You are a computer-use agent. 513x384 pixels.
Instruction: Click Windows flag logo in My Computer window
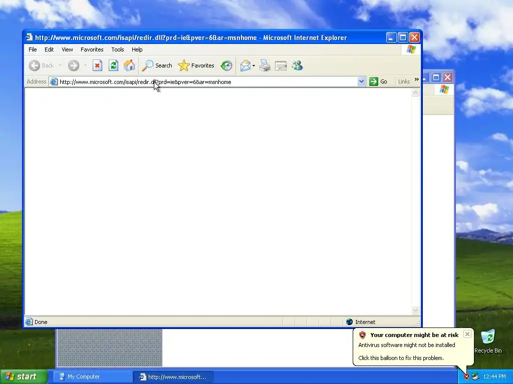pos(444,89)
